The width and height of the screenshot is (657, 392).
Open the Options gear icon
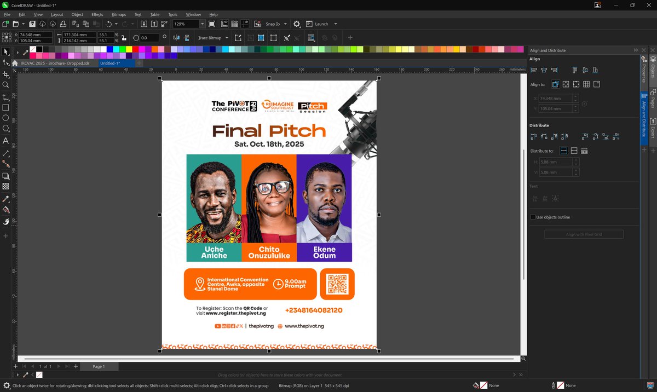(x=297, y=24)
